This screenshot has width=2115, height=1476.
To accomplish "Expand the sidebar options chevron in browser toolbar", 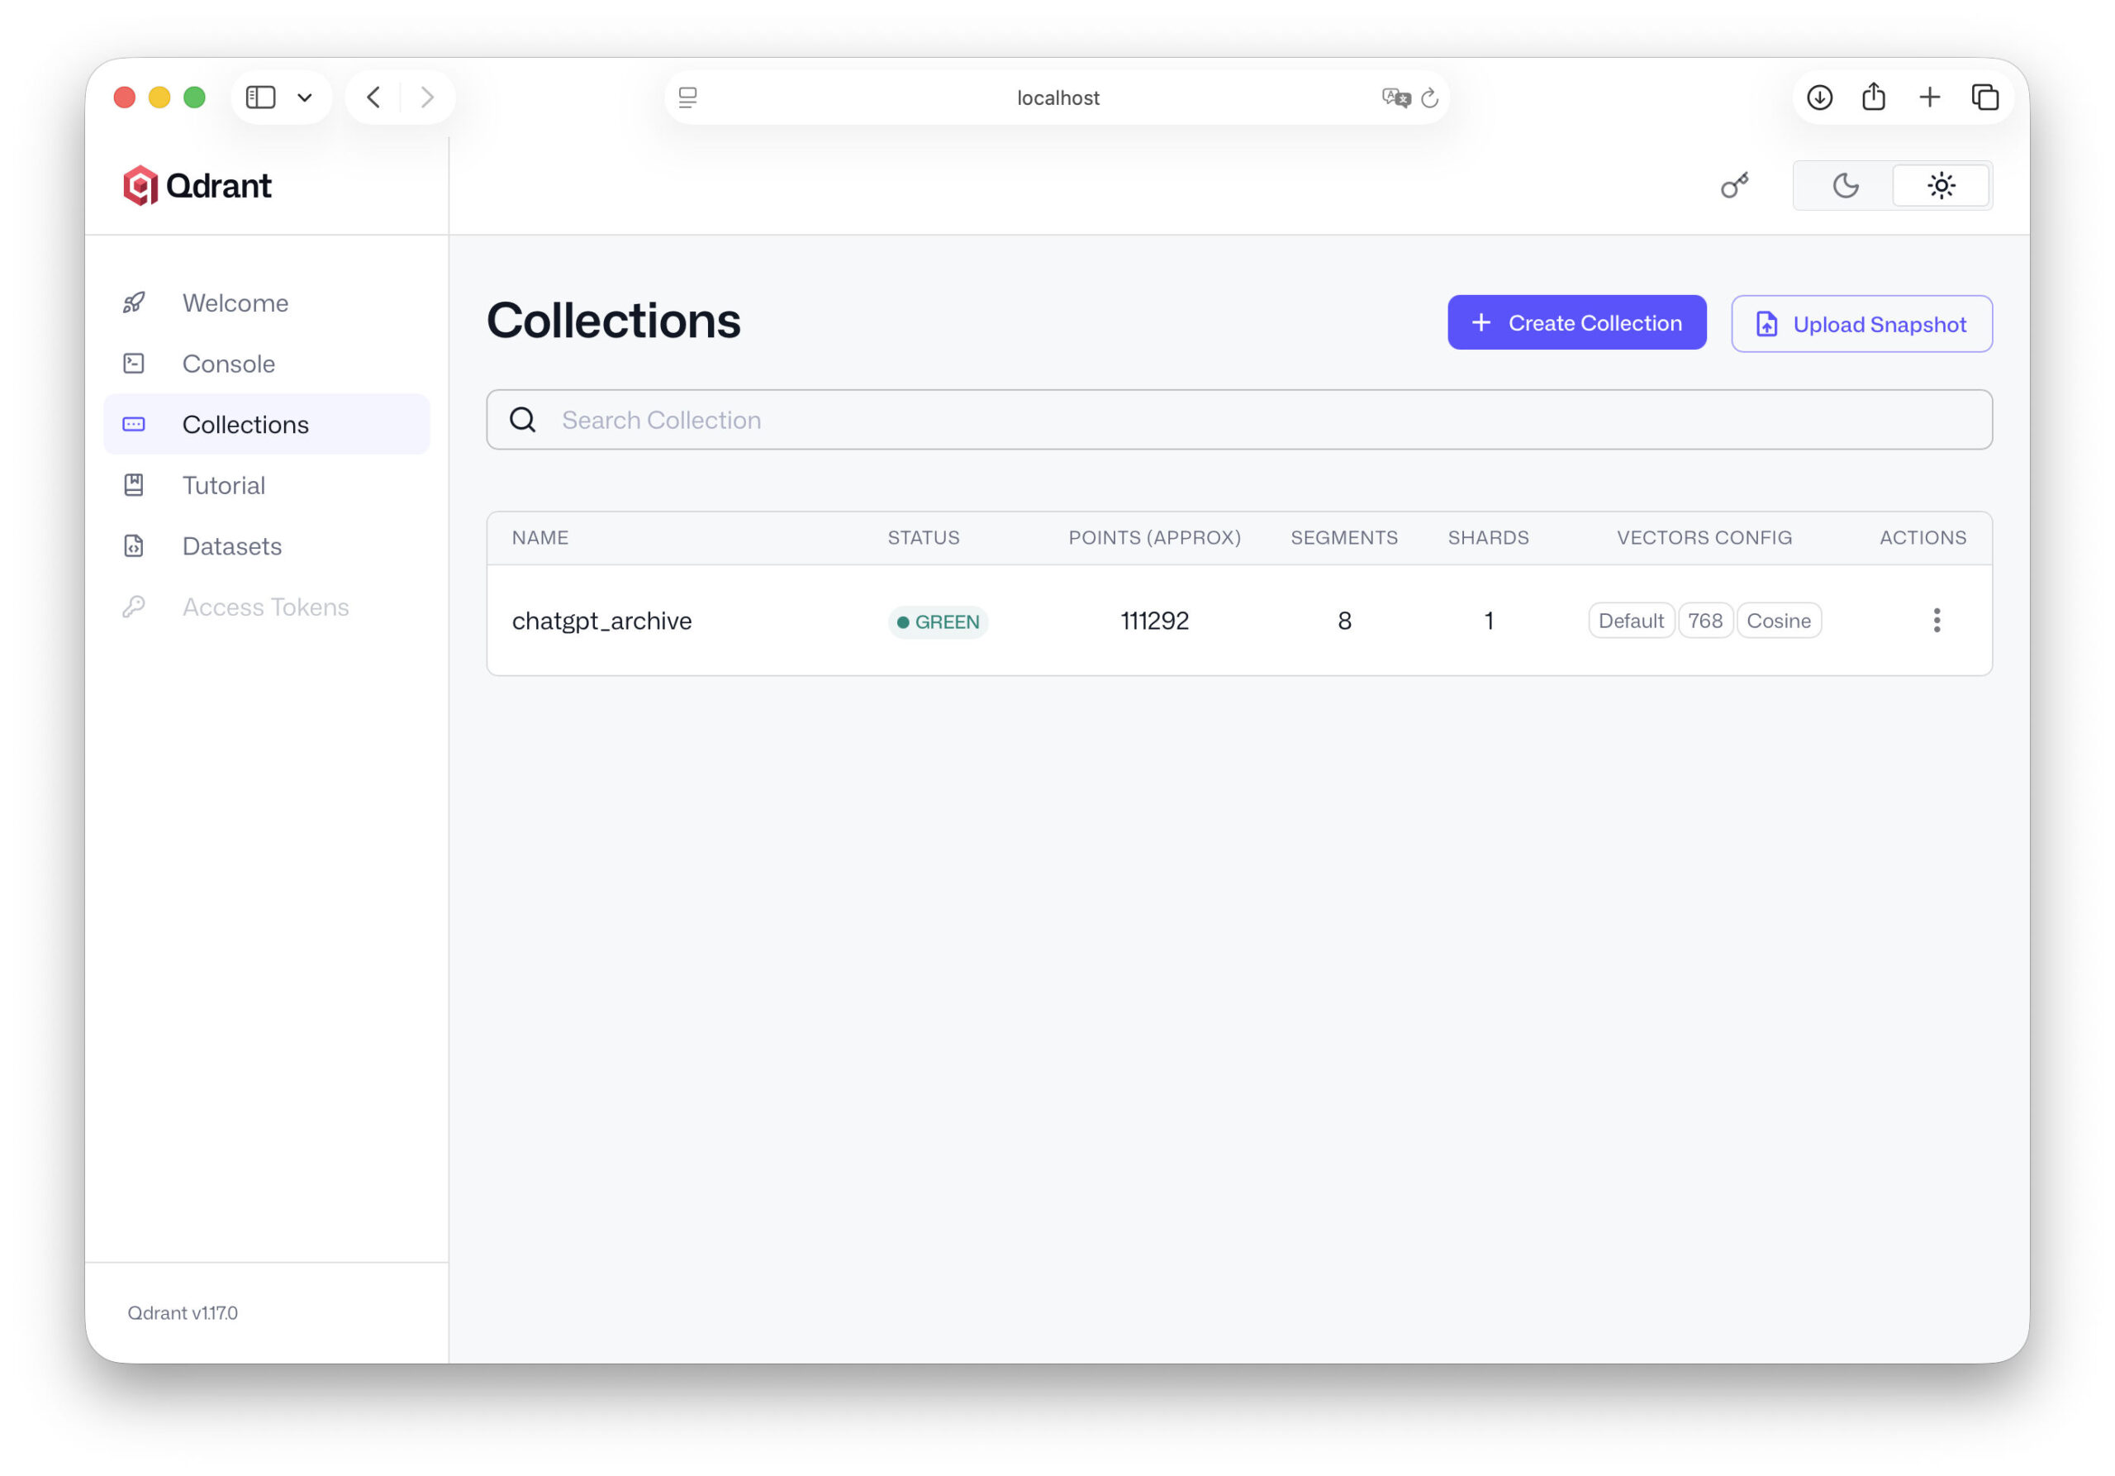I will [x=306, y=97].
